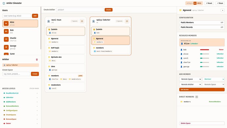
Task: Click the Arbiter Simulator scales logo icon
Action: pos(4,3)
